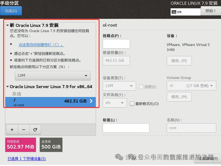Click the 总空间 500 GiB box
221x166 pixels.
(51, 145)
